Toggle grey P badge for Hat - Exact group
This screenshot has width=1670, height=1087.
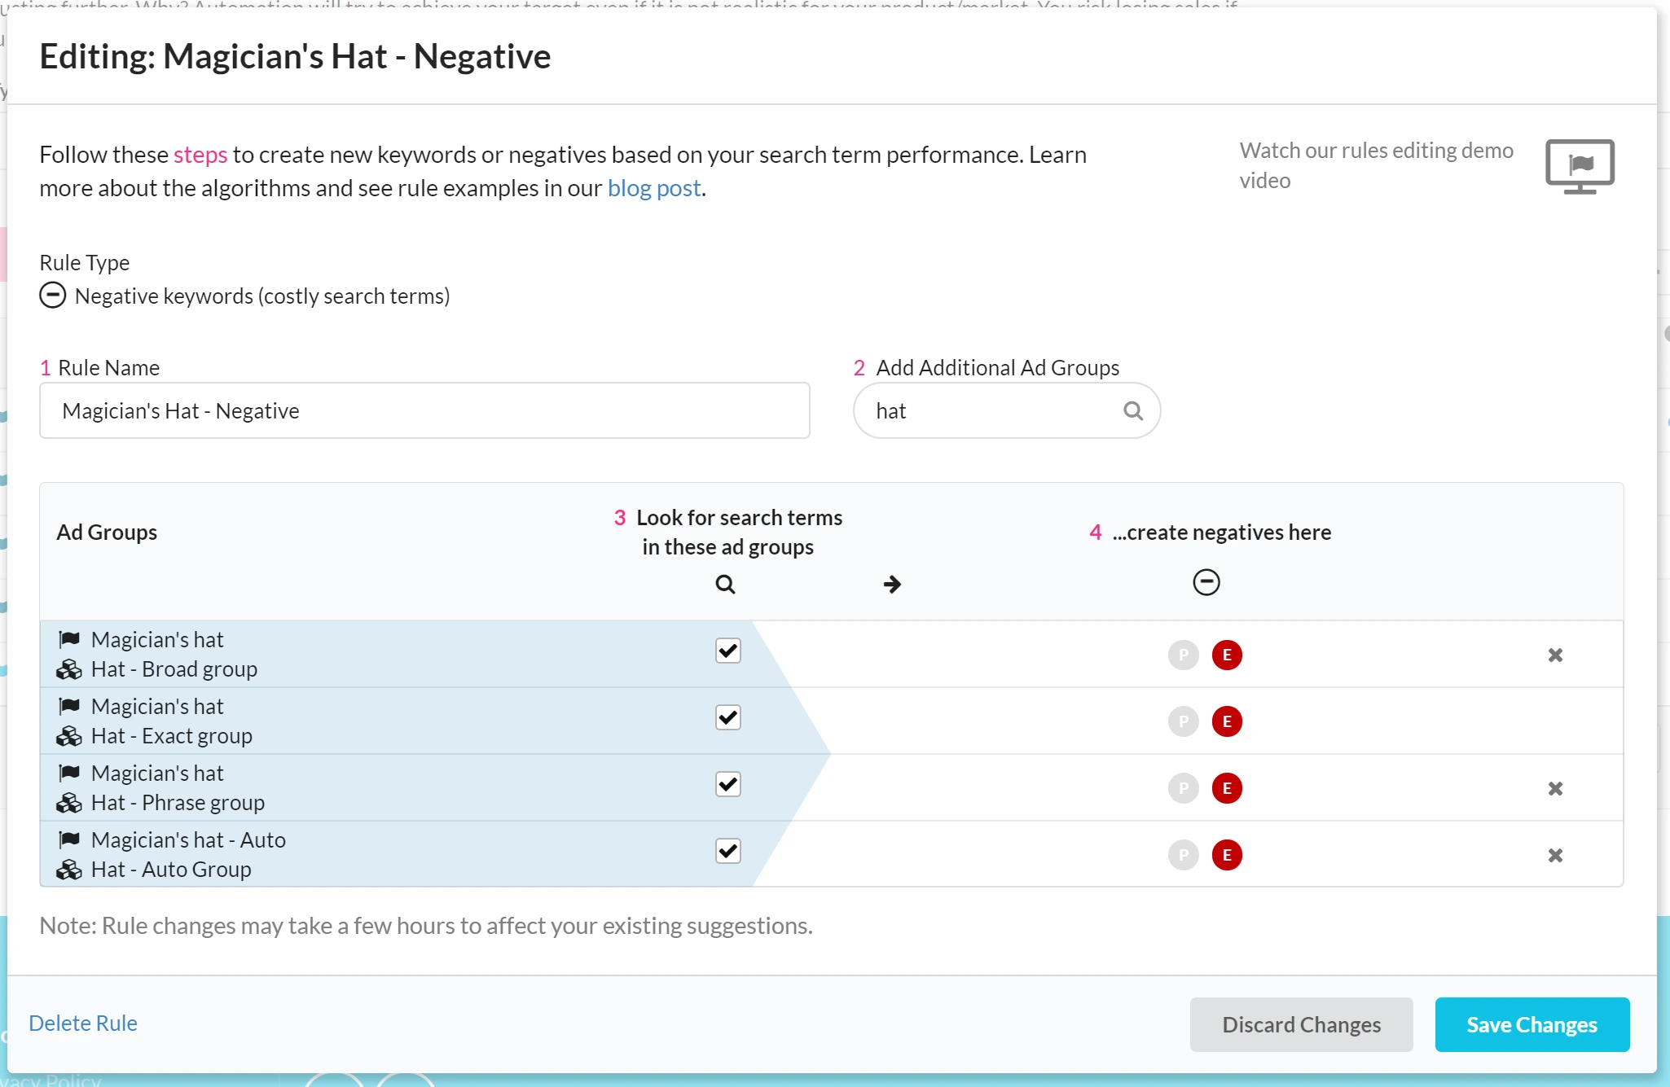1183,721
